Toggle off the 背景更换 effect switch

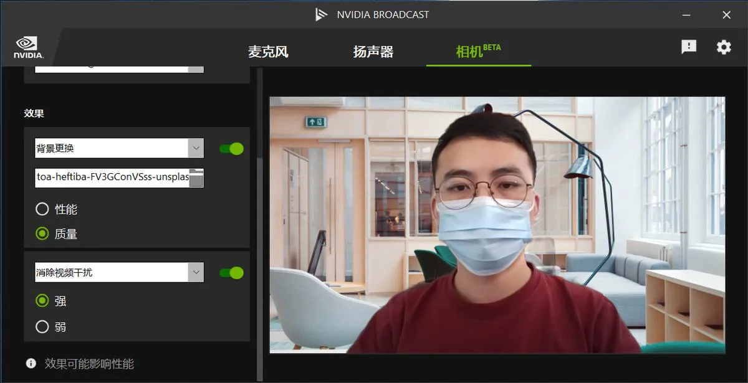tap(231, 148)
